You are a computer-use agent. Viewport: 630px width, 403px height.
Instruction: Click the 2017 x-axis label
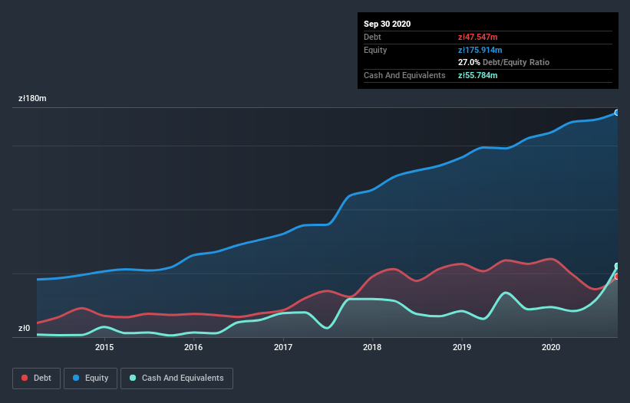[x=283, y=347]
